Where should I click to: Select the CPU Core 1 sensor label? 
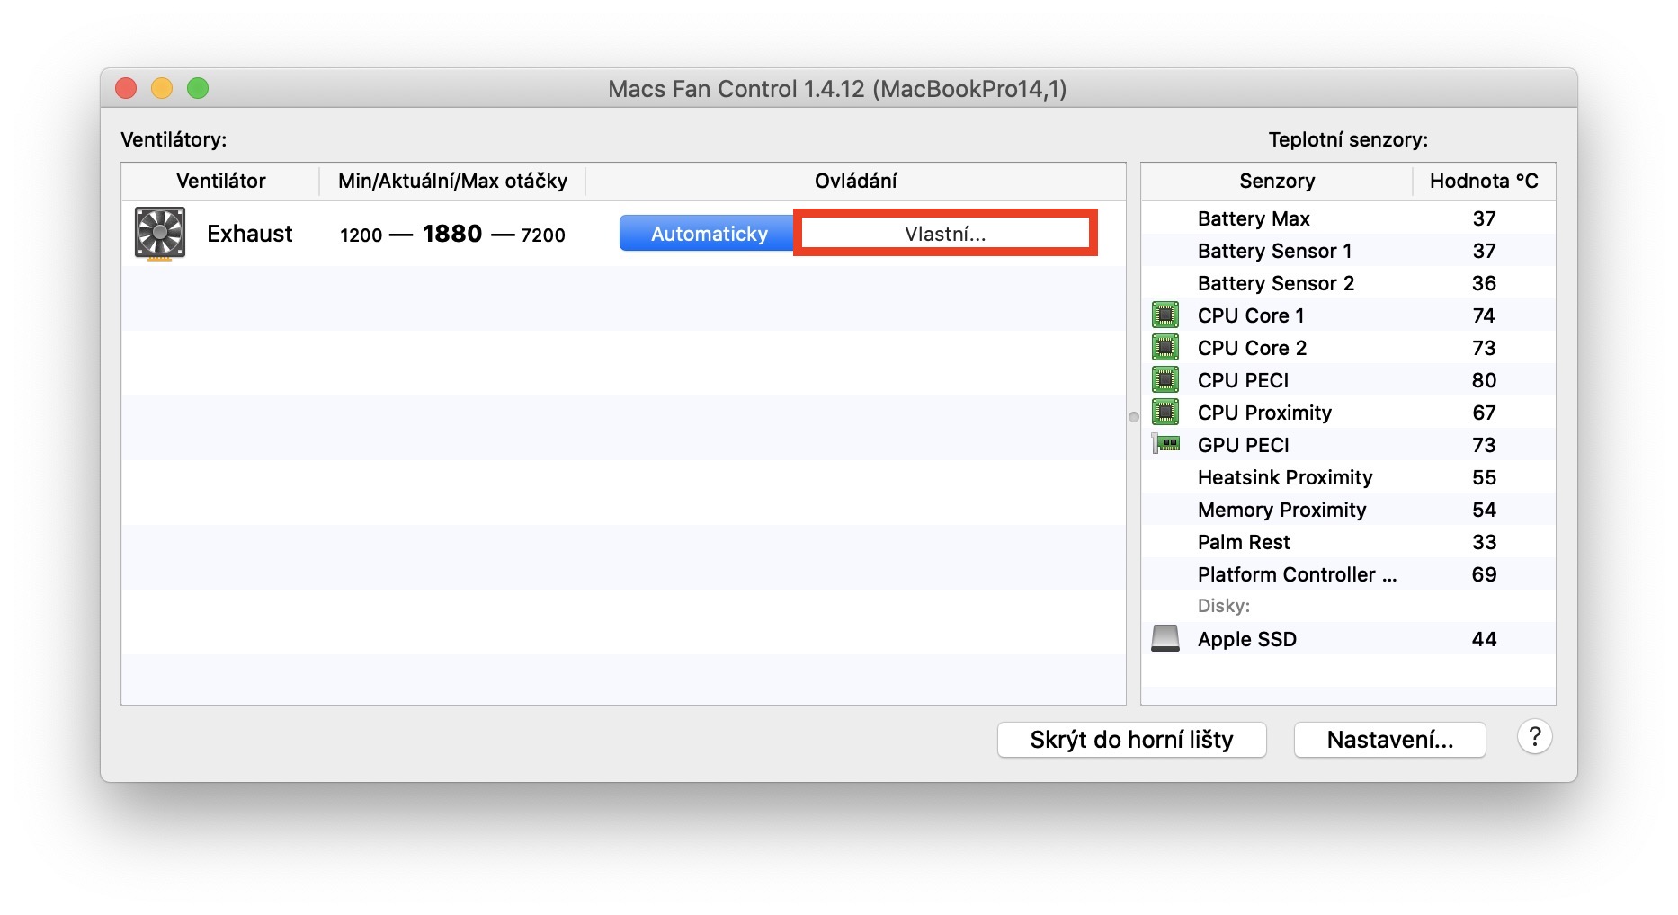[1251, 315]
